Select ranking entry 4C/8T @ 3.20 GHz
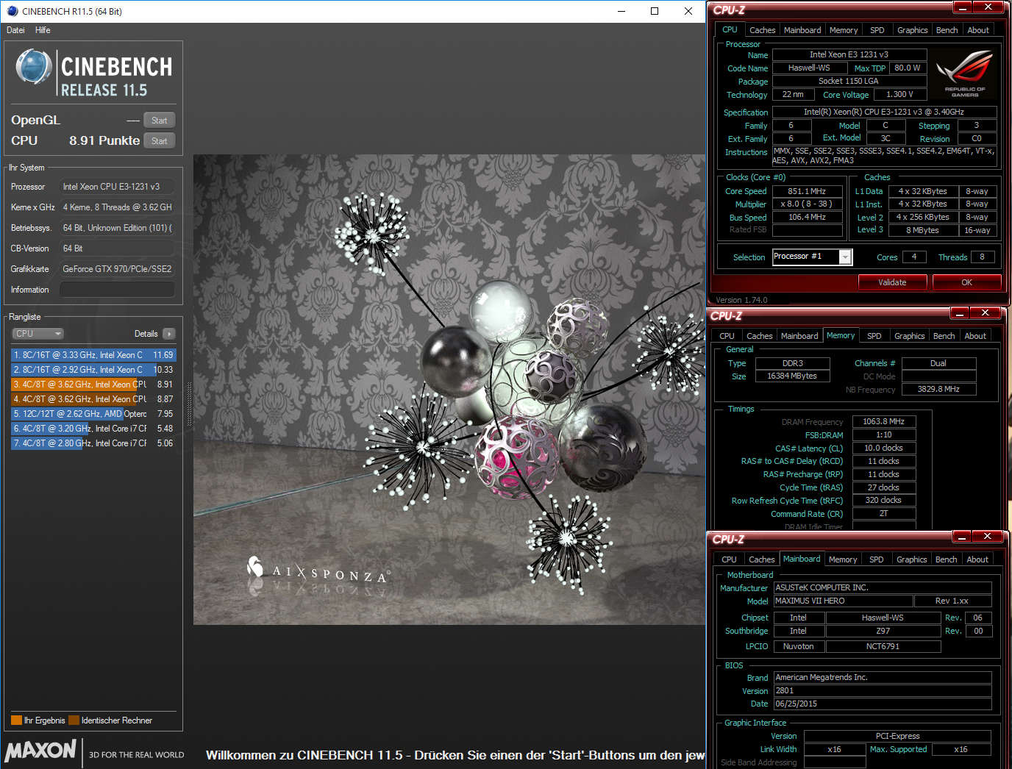 click(93, 429)
